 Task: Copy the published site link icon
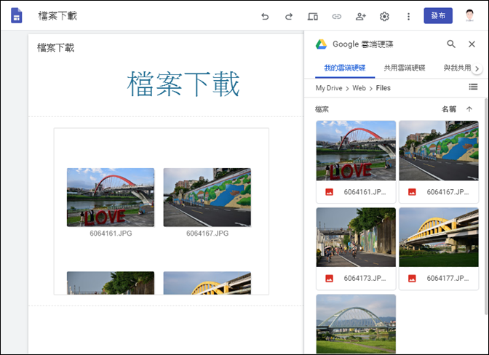point(336,16)
